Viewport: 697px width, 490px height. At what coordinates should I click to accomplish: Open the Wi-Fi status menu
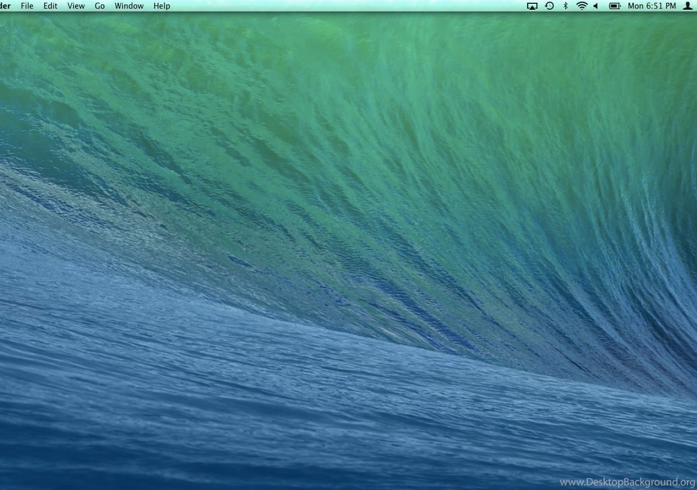[582, 6]
